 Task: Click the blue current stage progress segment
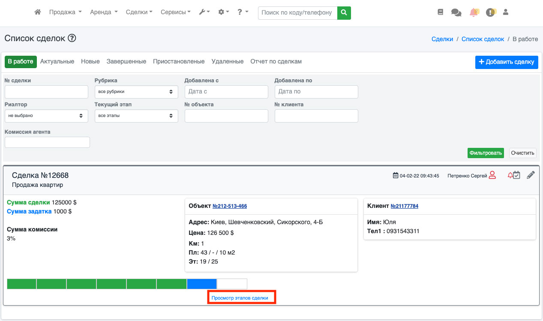point(202,284)
